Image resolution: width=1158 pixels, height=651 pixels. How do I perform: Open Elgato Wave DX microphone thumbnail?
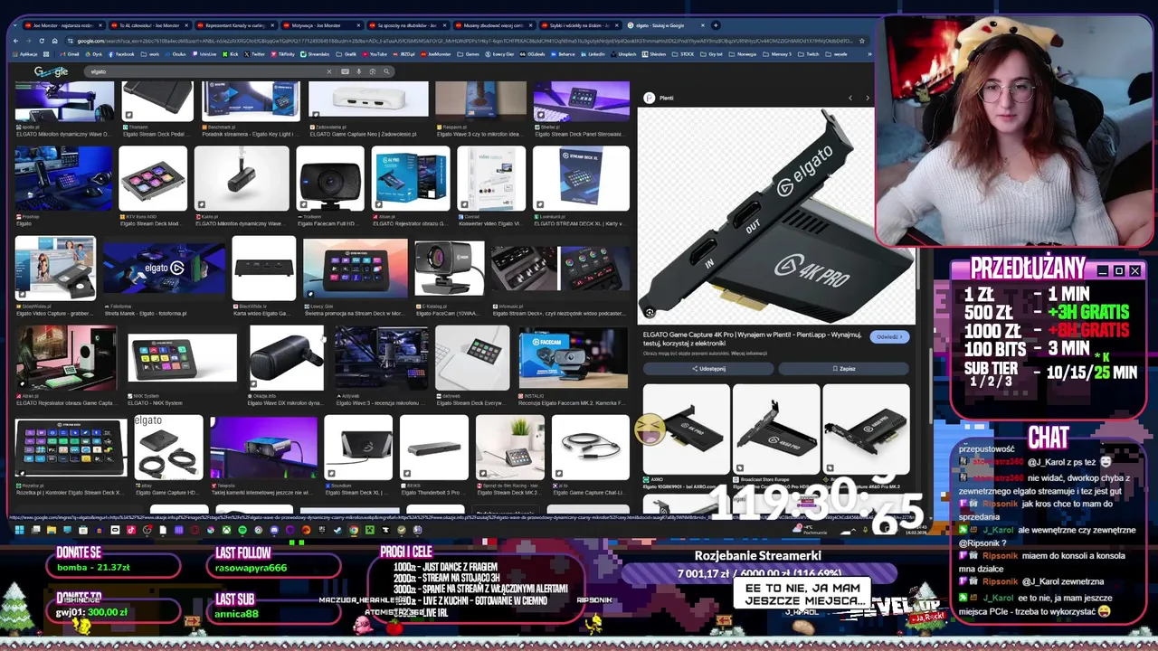coord(286,358)
